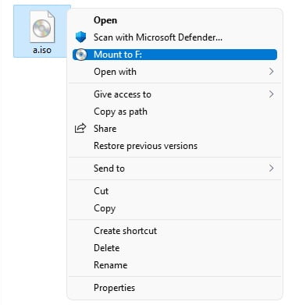
Task: Click the disc icon beside Mount to F:
Action: [81, 55]
